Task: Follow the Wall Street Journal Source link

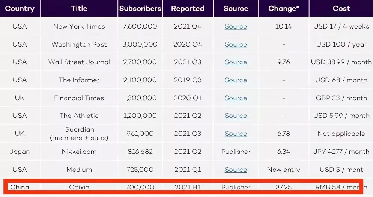Action: click(236, 62)
